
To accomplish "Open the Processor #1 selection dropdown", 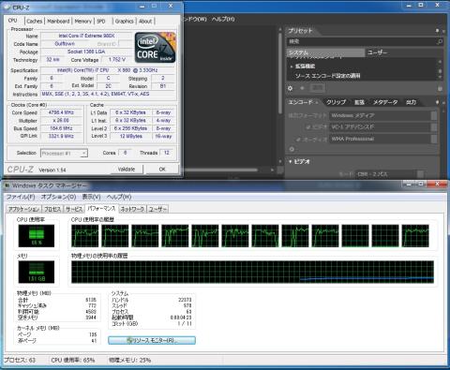I will (64, 153).
